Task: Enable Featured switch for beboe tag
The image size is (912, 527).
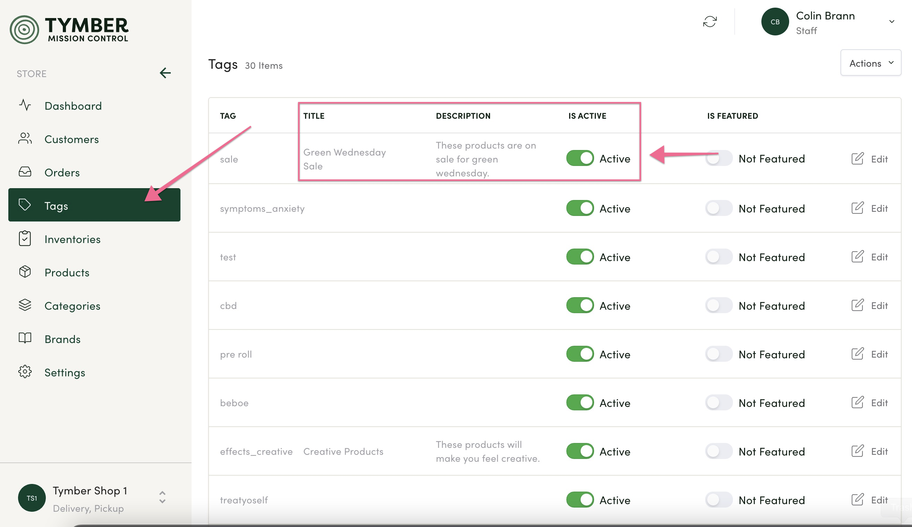Action: tap(719, 402)
